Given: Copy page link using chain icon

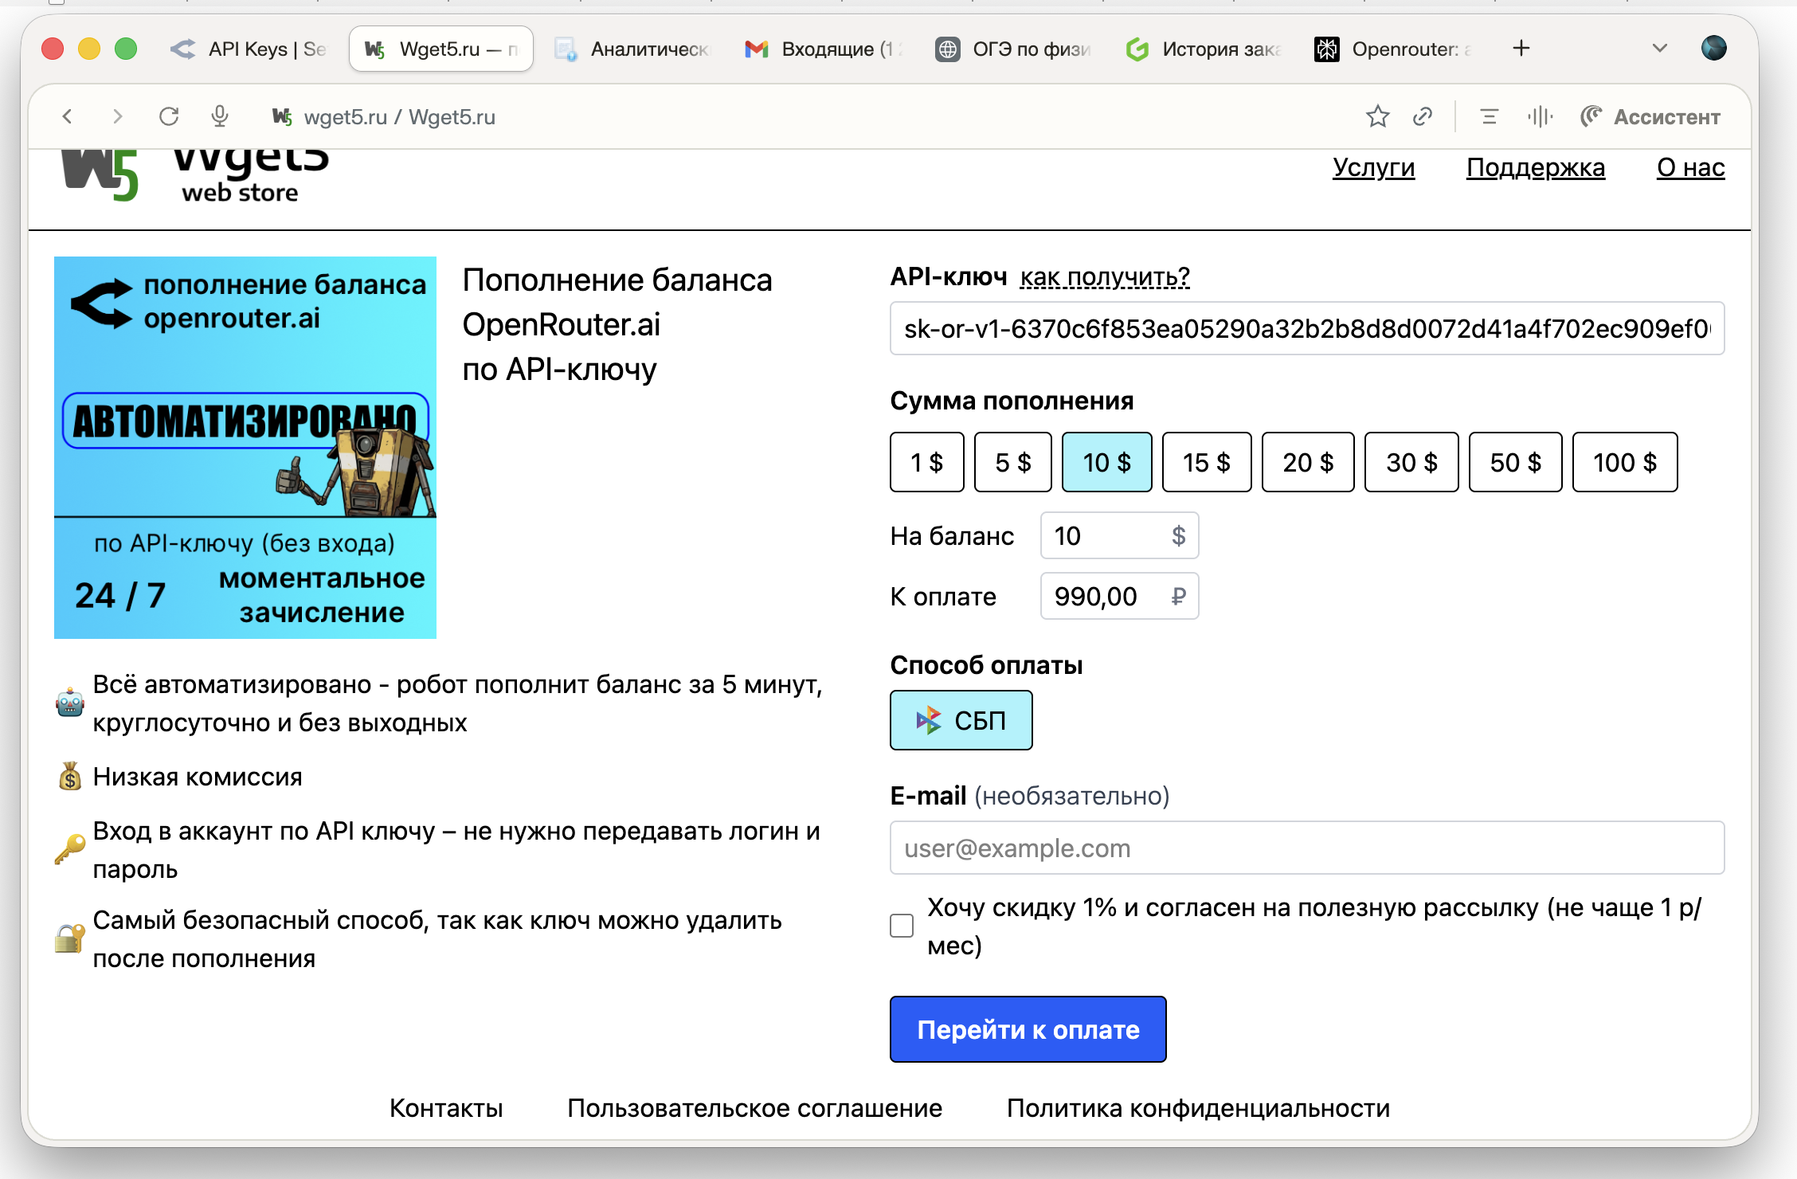Looking at the screenshot, I should [1423, 117].
